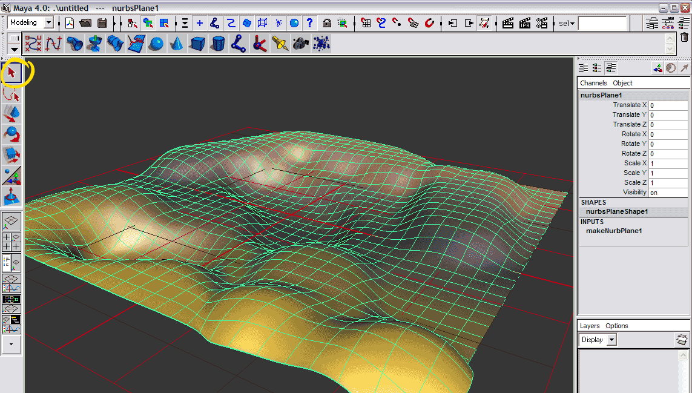Toggle the dynamics selection mask
Viewport: 692px width, 393px height.
(278, 23)
